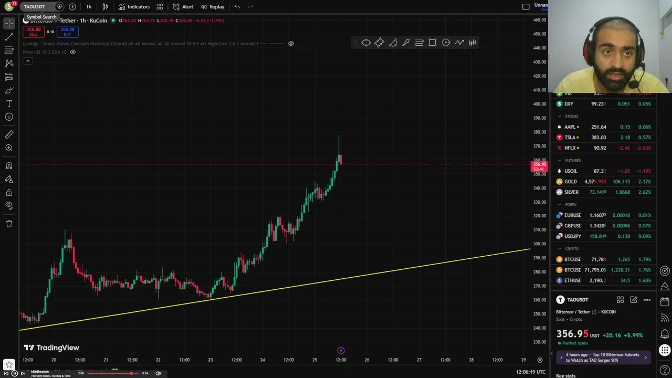Image resolution: width=672 pixels, height=378 pixels.
Task: Open the dropdown arrow beside TAOUSDT symbol
Action: (59, 7)
